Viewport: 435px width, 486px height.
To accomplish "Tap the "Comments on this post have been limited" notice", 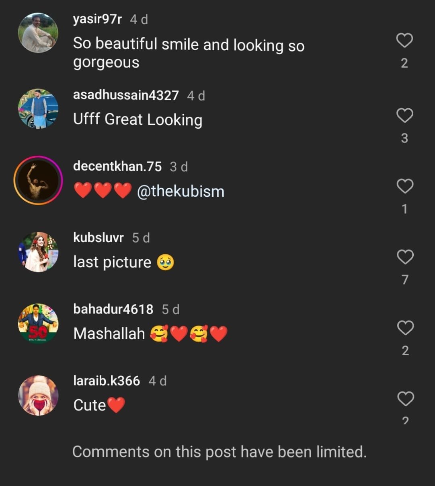I will 219,452.
